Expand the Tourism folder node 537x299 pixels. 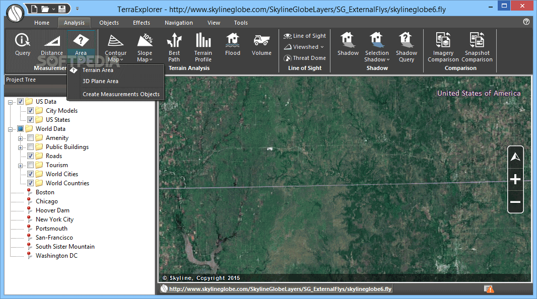(20, 166)
